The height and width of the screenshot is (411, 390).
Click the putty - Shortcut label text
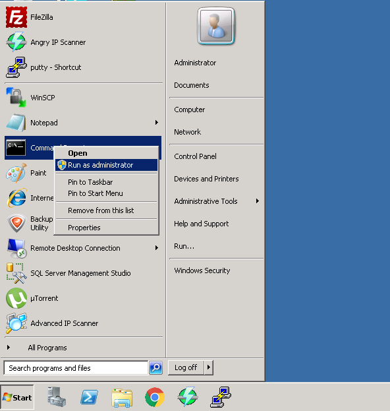point(56,67)
